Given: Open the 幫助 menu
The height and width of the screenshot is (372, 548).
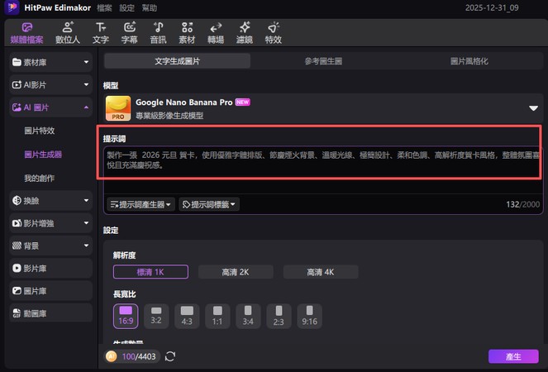Looking at the screenshot, I should coord(150,7).
